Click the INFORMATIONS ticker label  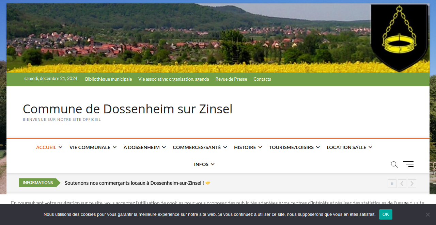38,183
